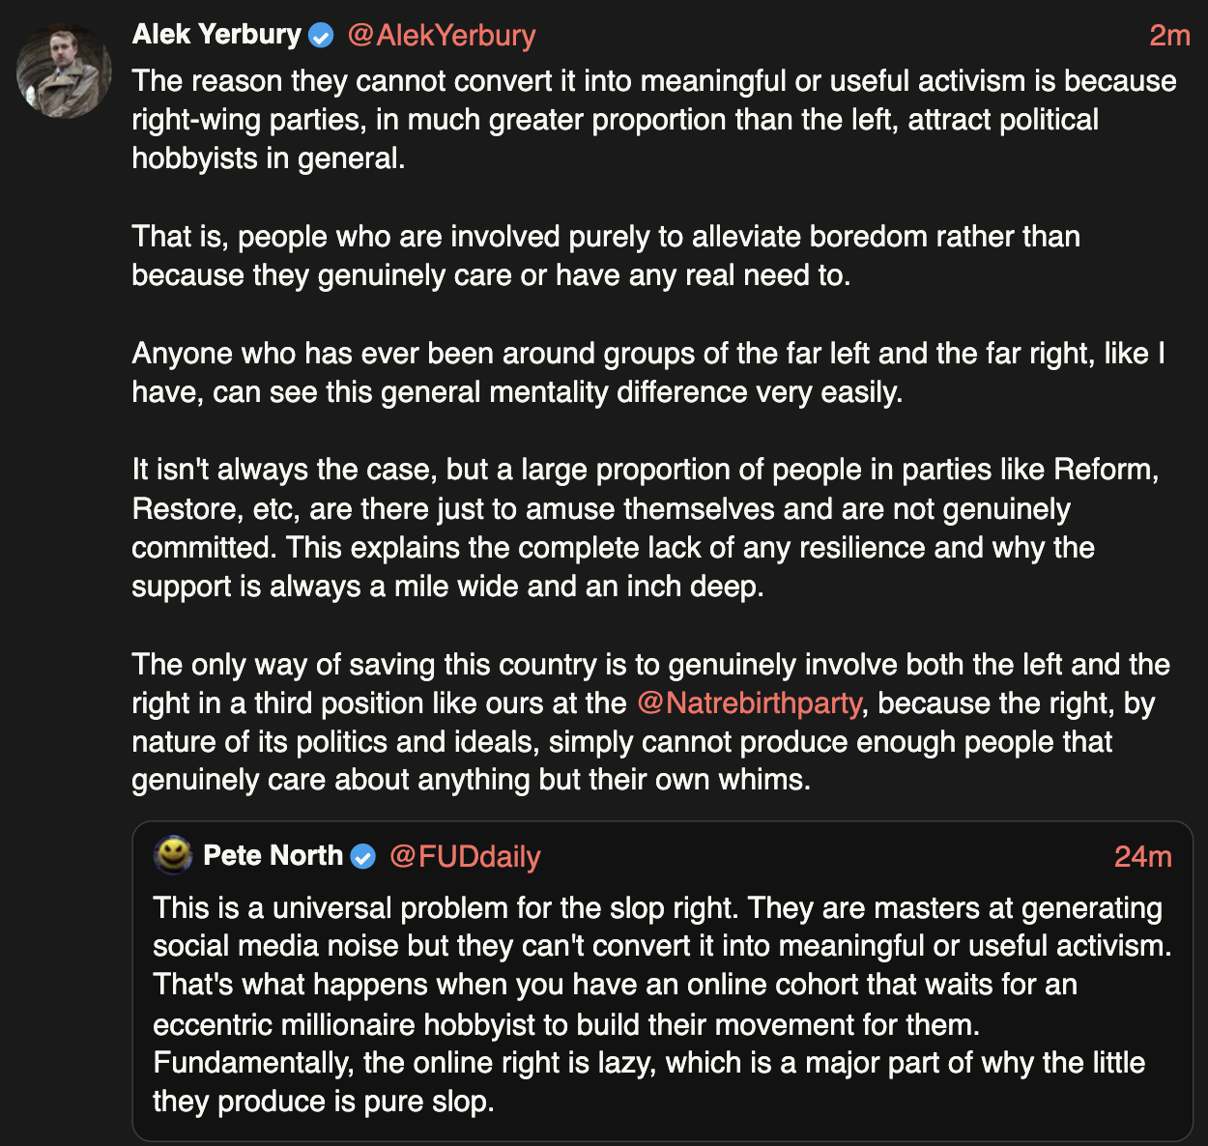Click paragraph starting "It isn't always the case"
1208x1146 pixels.
pyautogui.click(x=645, y=528)
